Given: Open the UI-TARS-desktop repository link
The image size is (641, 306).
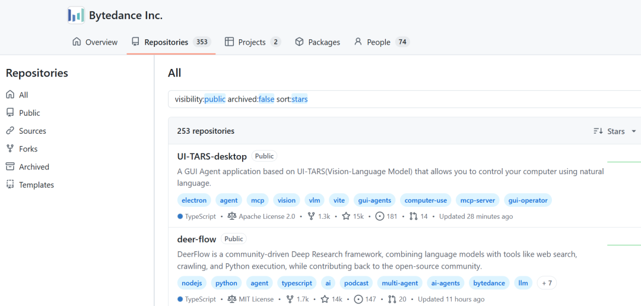Looking at the screenshot, I should pyautogui.click(x=212, y=156).
